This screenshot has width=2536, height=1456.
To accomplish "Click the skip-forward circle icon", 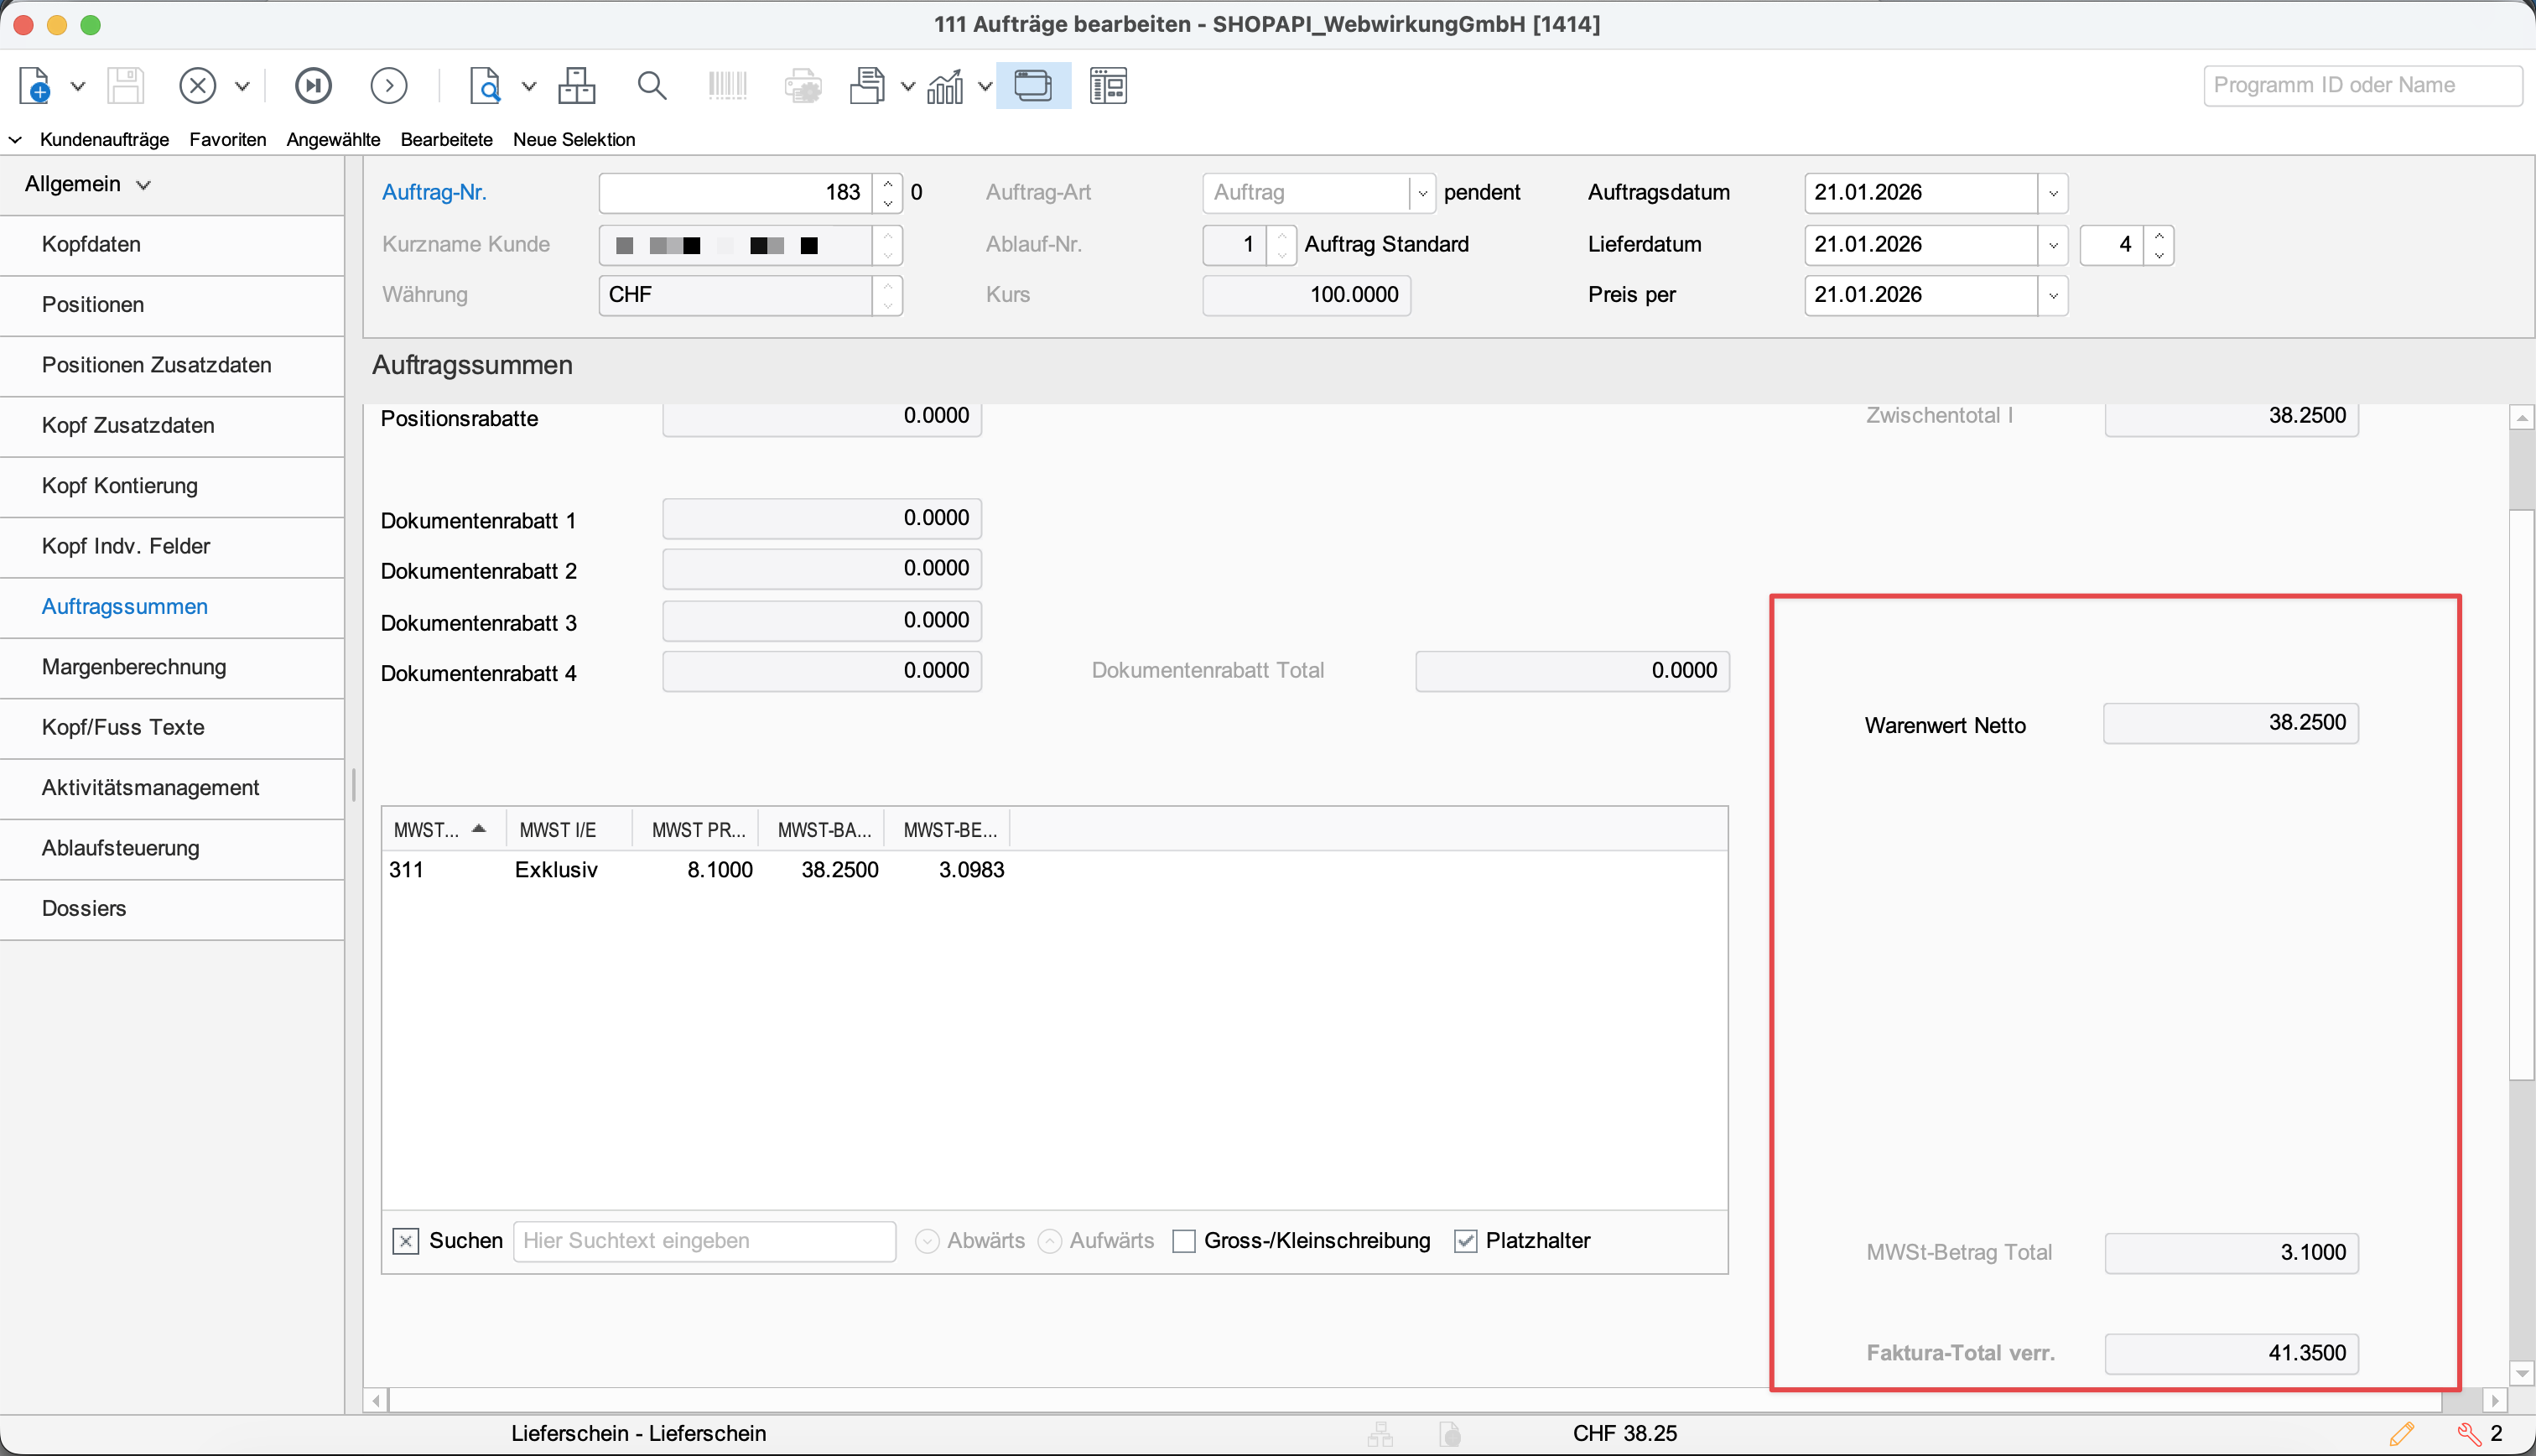I will tap(313, 86).
